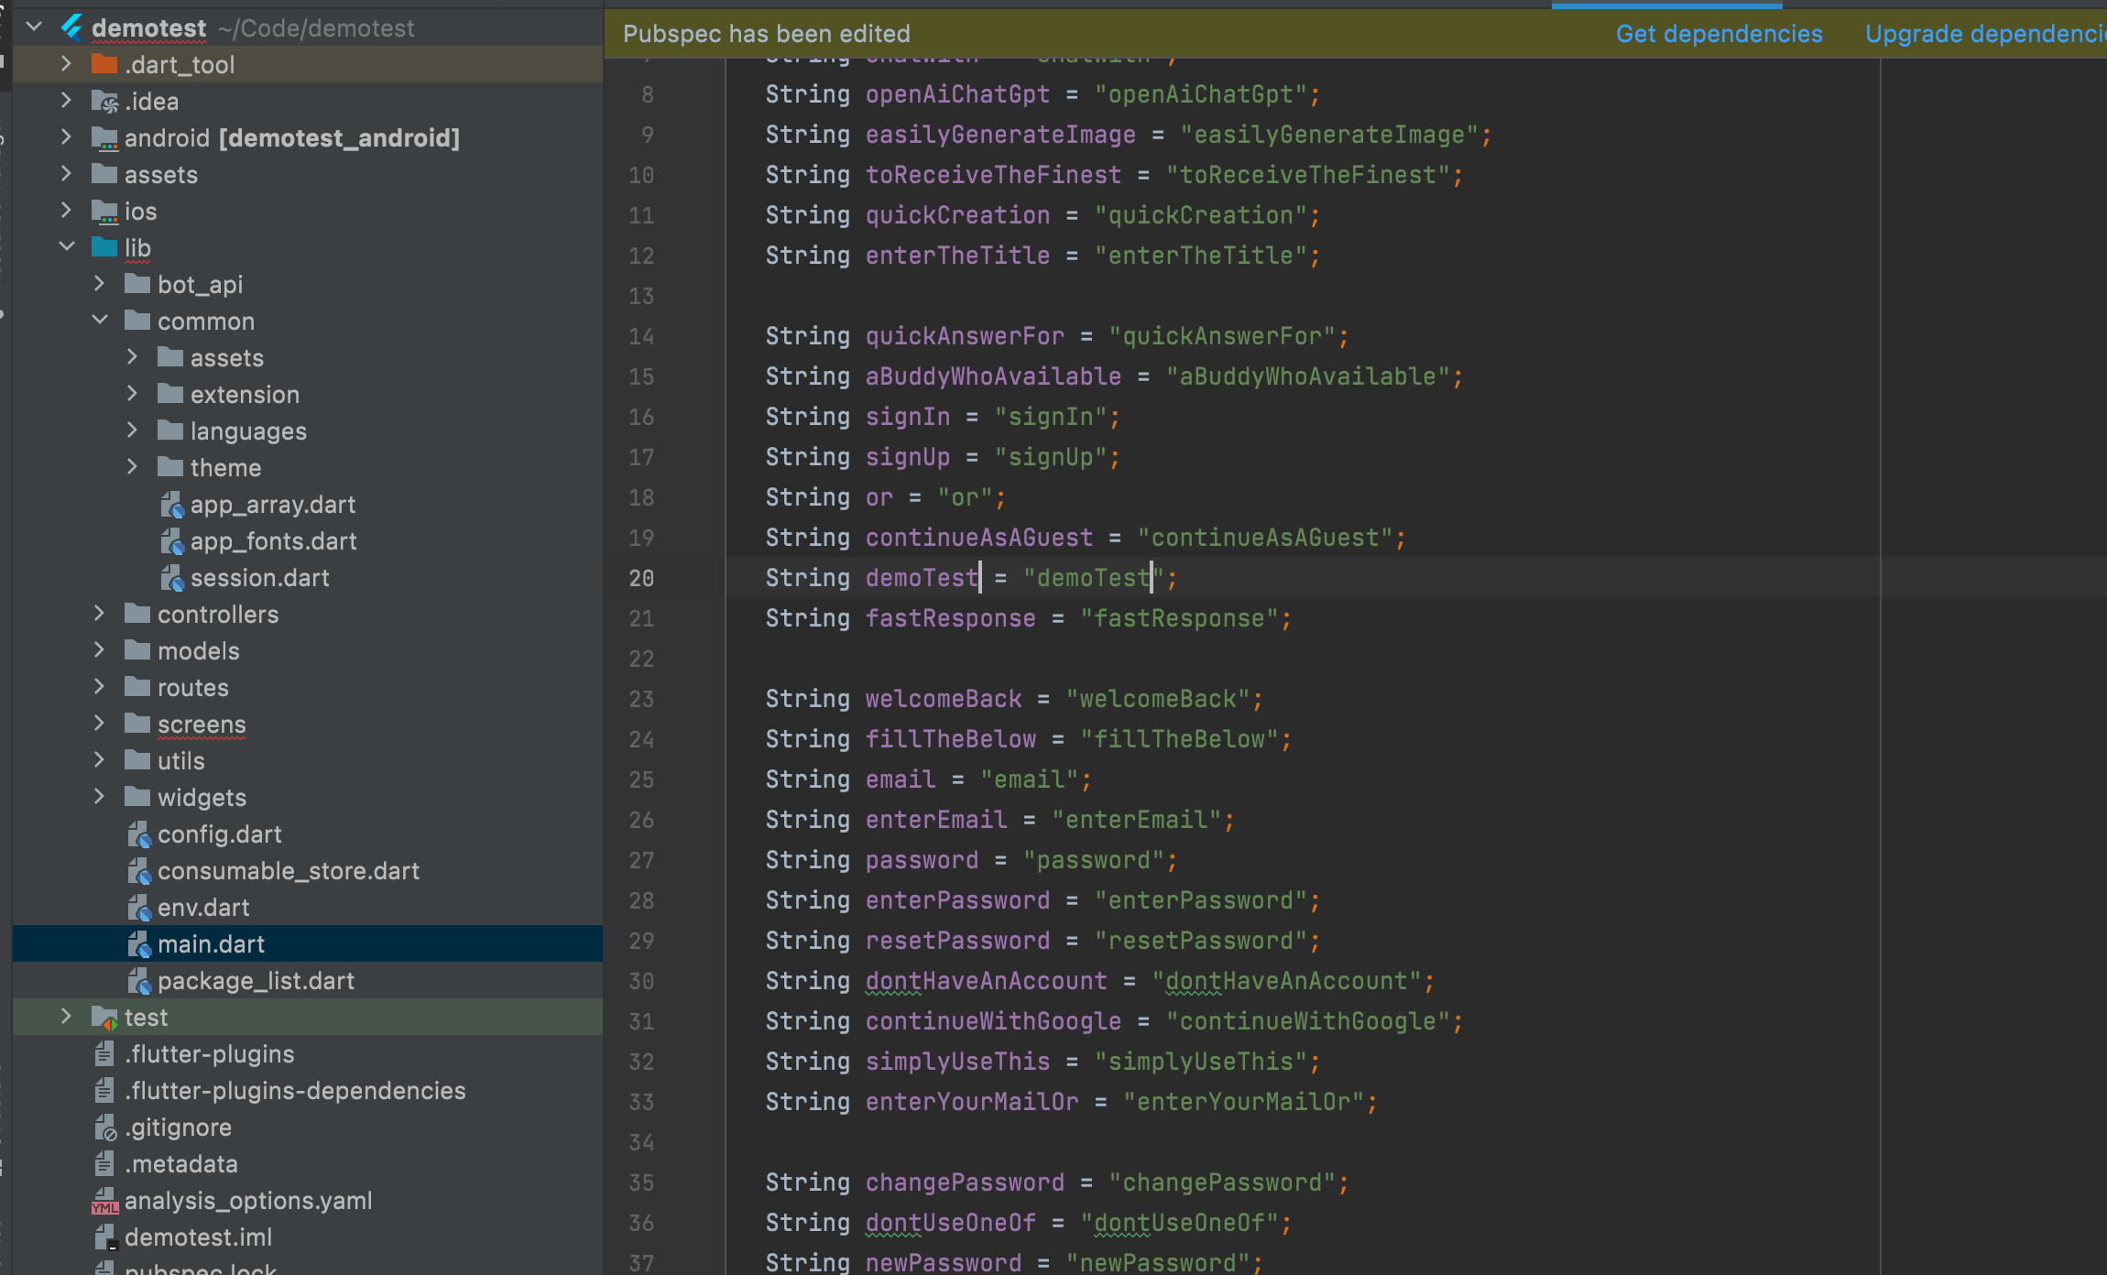Expand the widgets folder
This screenshot has width=2107, height=1275.
[x=99, y=797]
